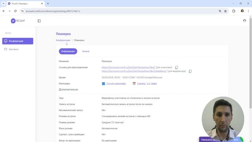The height and width of the screenshot is (142, 252).
Task: Select the Информация tab
Action: [68, 51]
